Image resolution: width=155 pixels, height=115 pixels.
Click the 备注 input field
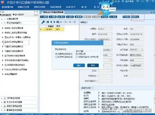coord(105,71)
